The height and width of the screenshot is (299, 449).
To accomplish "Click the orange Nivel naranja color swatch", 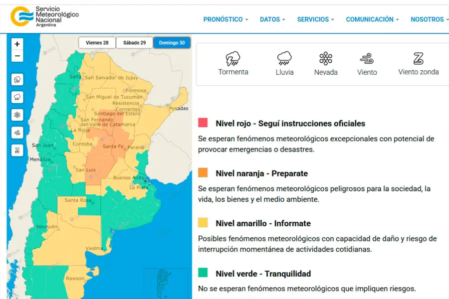I will 203,173.
